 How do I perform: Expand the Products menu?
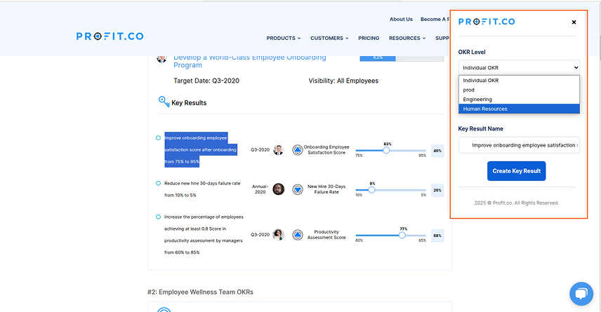click(284, 39)
